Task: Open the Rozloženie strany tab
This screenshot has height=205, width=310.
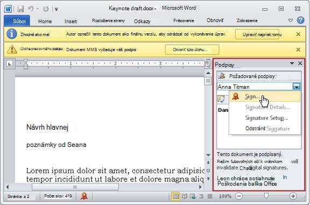Action: point(108,20)
